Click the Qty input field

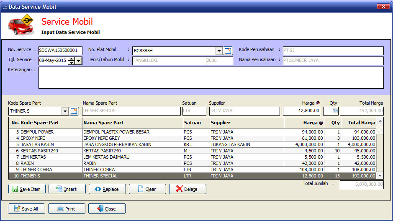pos(331,111)
